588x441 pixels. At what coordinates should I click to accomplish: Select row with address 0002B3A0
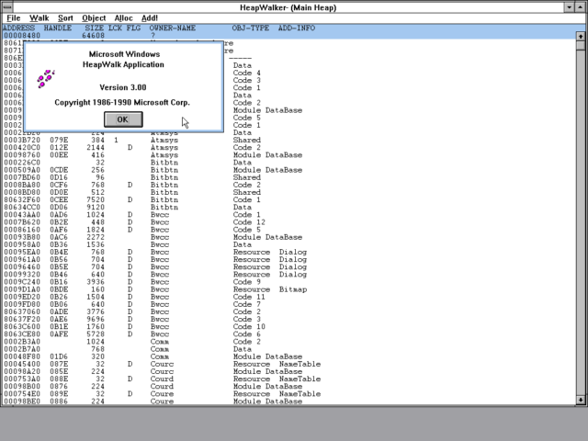point(288,342)
